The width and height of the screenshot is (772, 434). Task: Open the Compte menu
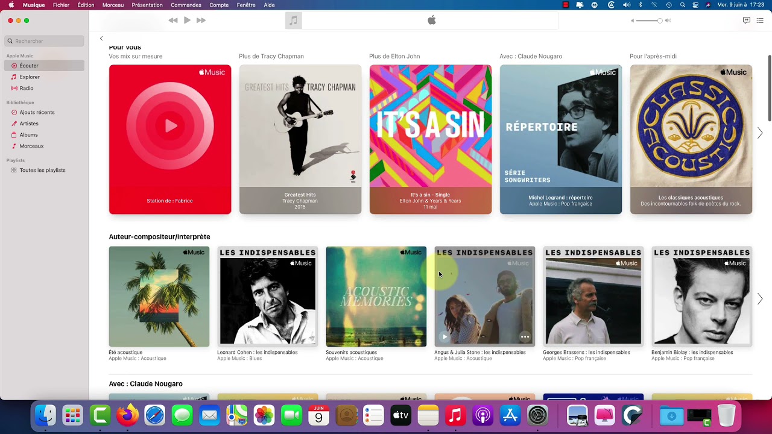click(x=219, y=5)
